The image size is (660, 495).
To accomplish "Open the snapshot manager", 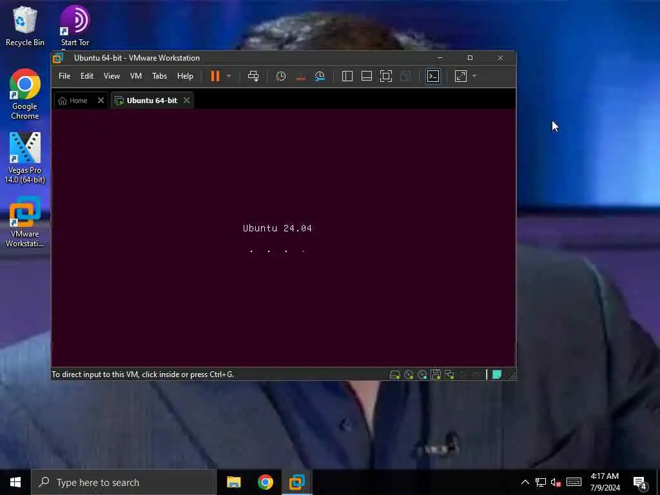I will pyautogui.click(x=320, y=76).
